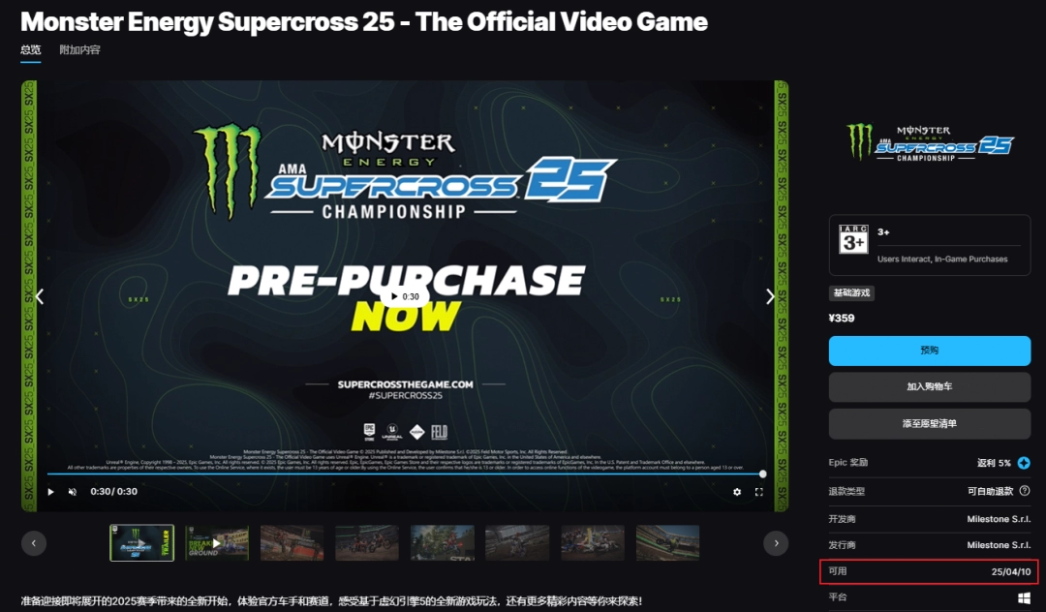1046x612 pixels.
Task: Select the 总览 tab
Action: click(30, 49)
